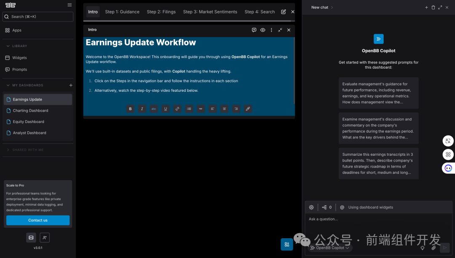The height and width of the screenshot is (258, 455).
Task: Toggle underline formatting
Action: [x=166, y=109]
